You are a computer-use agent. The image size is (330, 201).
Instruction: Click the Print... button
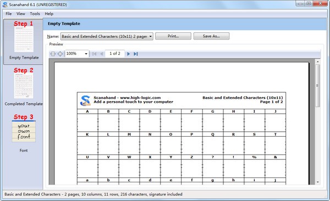[173, 36]
